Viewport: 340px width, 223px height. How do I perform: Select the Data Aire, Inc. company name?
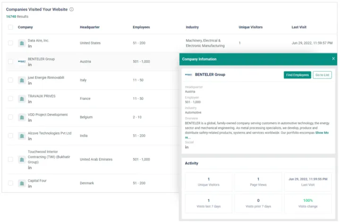pos(38,41)
